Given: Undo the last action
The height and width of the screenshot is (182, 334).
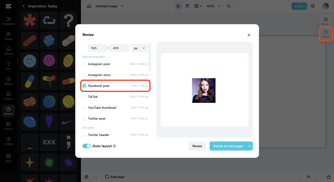Looking at the screenshot, I should tap(229, 6).
